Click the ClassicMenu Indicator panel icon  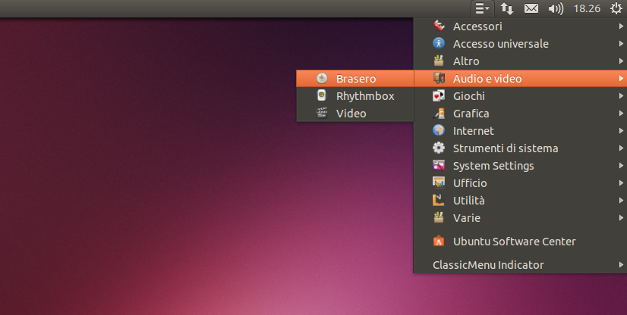click(483, 8)
